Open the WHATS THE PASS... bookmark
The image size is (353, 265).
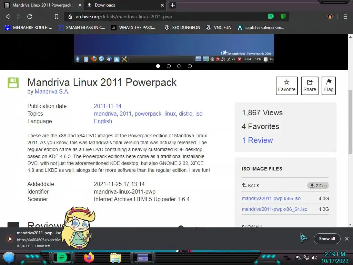133,28
